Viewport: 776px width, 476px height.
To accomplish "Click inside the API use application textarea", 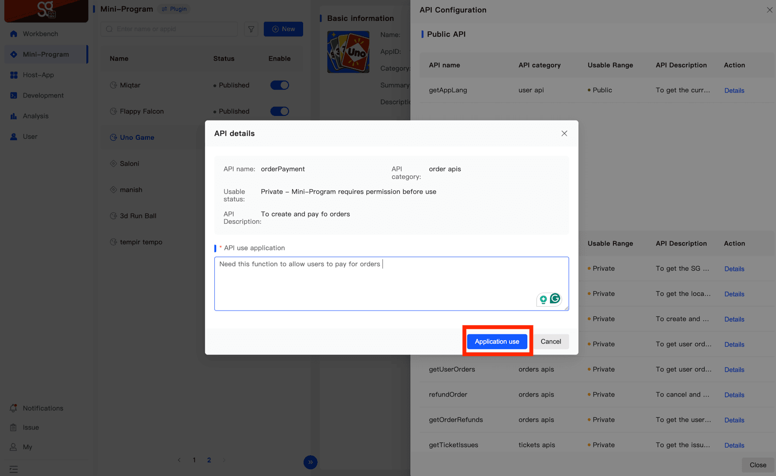I will pos(391,284).
